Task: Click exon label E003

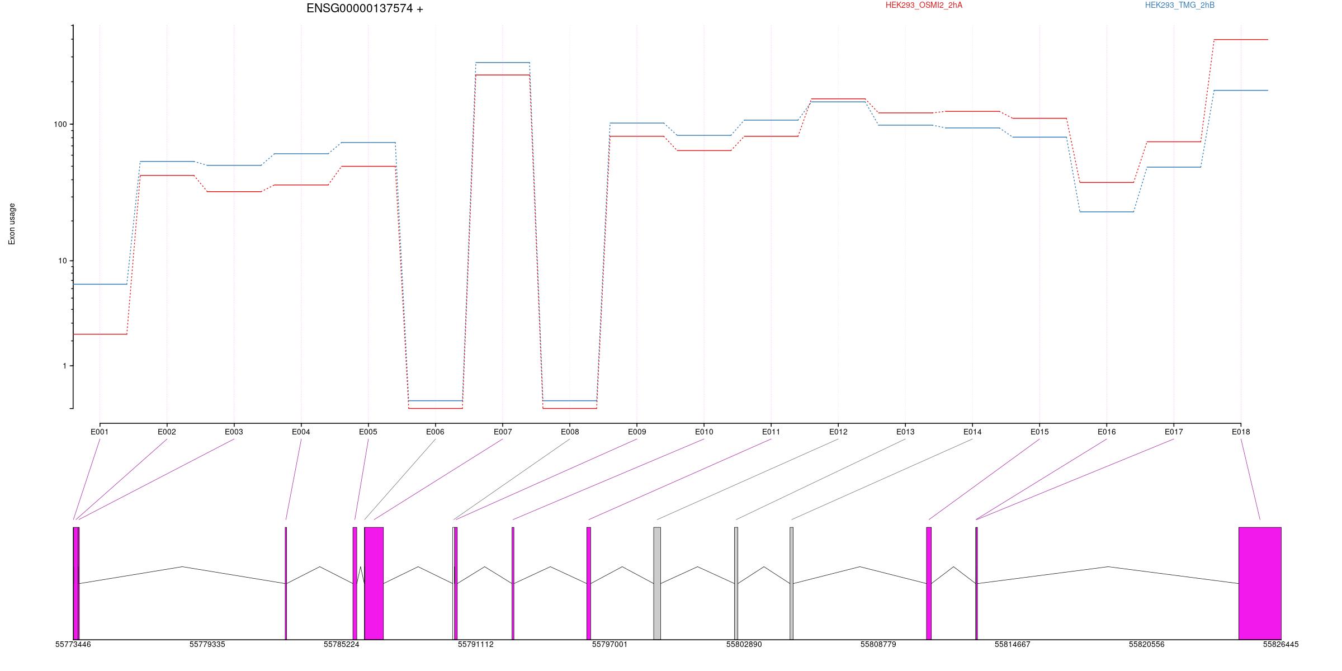Action: [234, 432]
